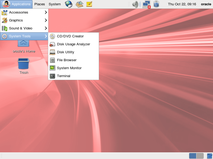Image resolution: width=213 pixels, height=159 pixels.
Task: Switch to the second workspace
Action: 200,156
